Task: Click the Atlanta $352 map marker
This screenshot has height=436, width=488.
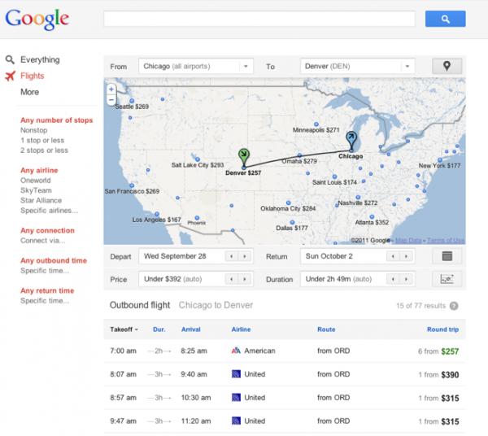Action: (x=372, y=216)
